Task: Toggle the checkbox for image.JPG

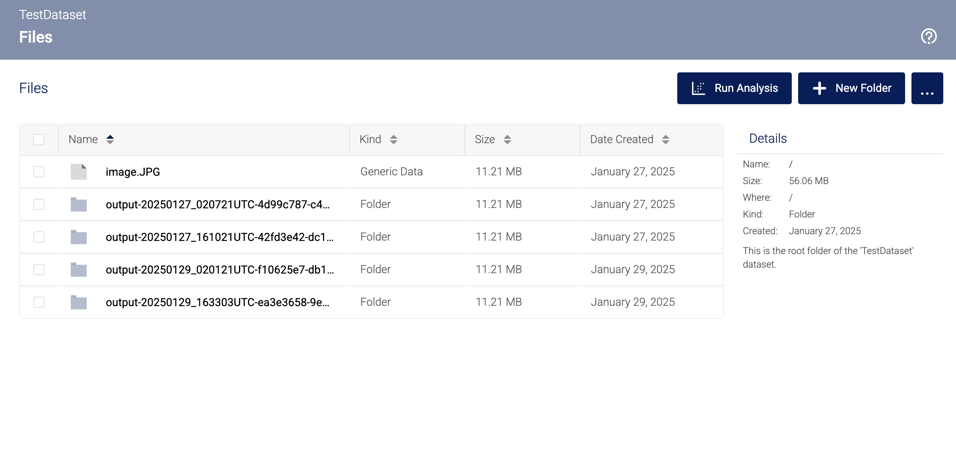Action: [39, 171]
